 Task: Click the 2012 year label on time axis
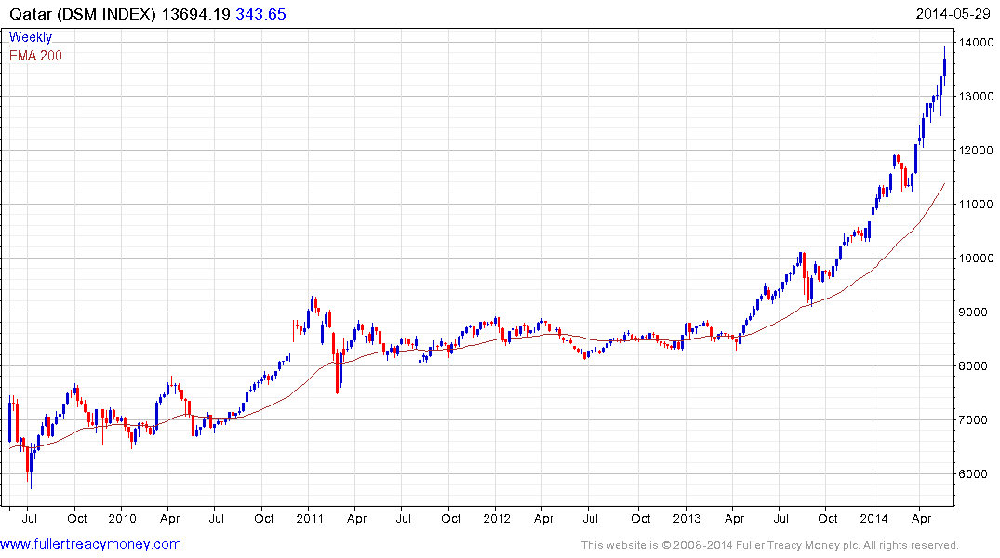pos(497,518)
